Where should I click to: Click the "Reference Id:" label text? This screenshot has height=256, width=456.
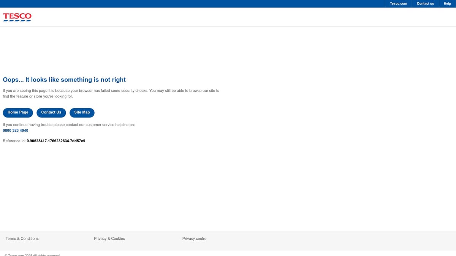[14, 141]
